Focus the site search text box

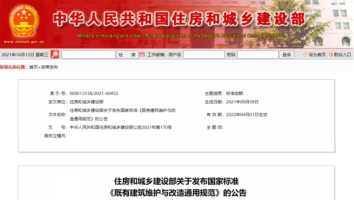(89, 55)
